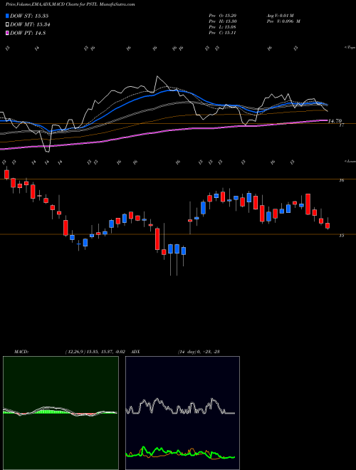Click the Pre O: 15.20 open value

click(x=223, y=16)
